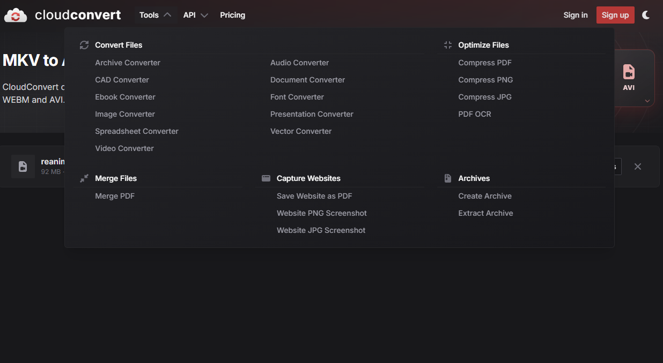Open Compress JPG tool

(x=485, y=97)
